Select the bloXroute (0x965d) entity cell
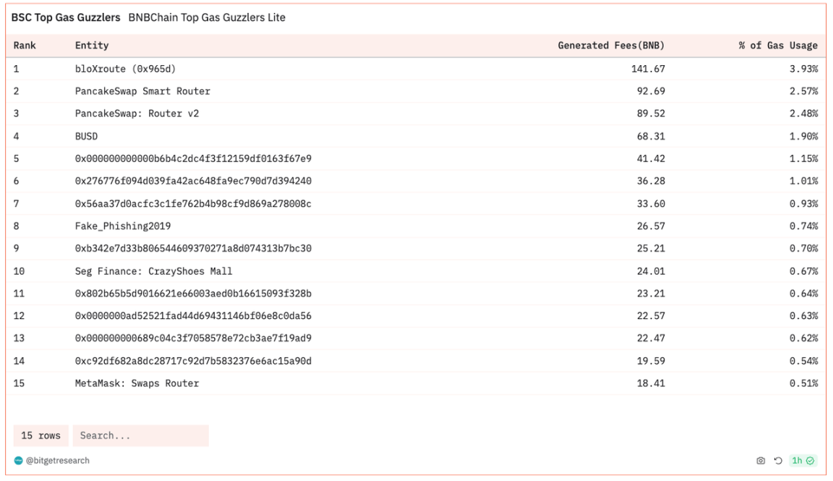Viewport: 833px width, 481px height. [125, 69]
